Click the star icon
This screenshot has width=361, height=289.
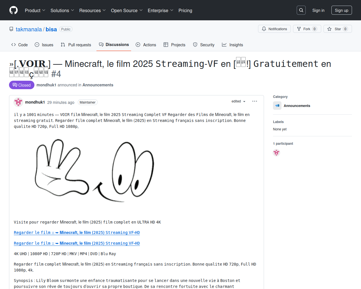tap(329, 29)
